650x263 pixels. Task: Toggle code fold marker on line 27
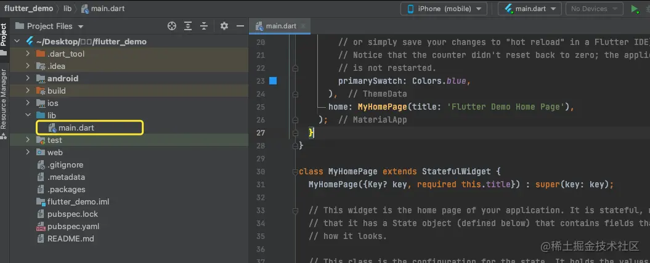tap(296, 132)
